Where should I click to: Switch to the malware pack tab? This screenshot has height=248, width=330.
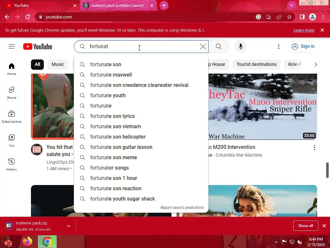point(118,5)
